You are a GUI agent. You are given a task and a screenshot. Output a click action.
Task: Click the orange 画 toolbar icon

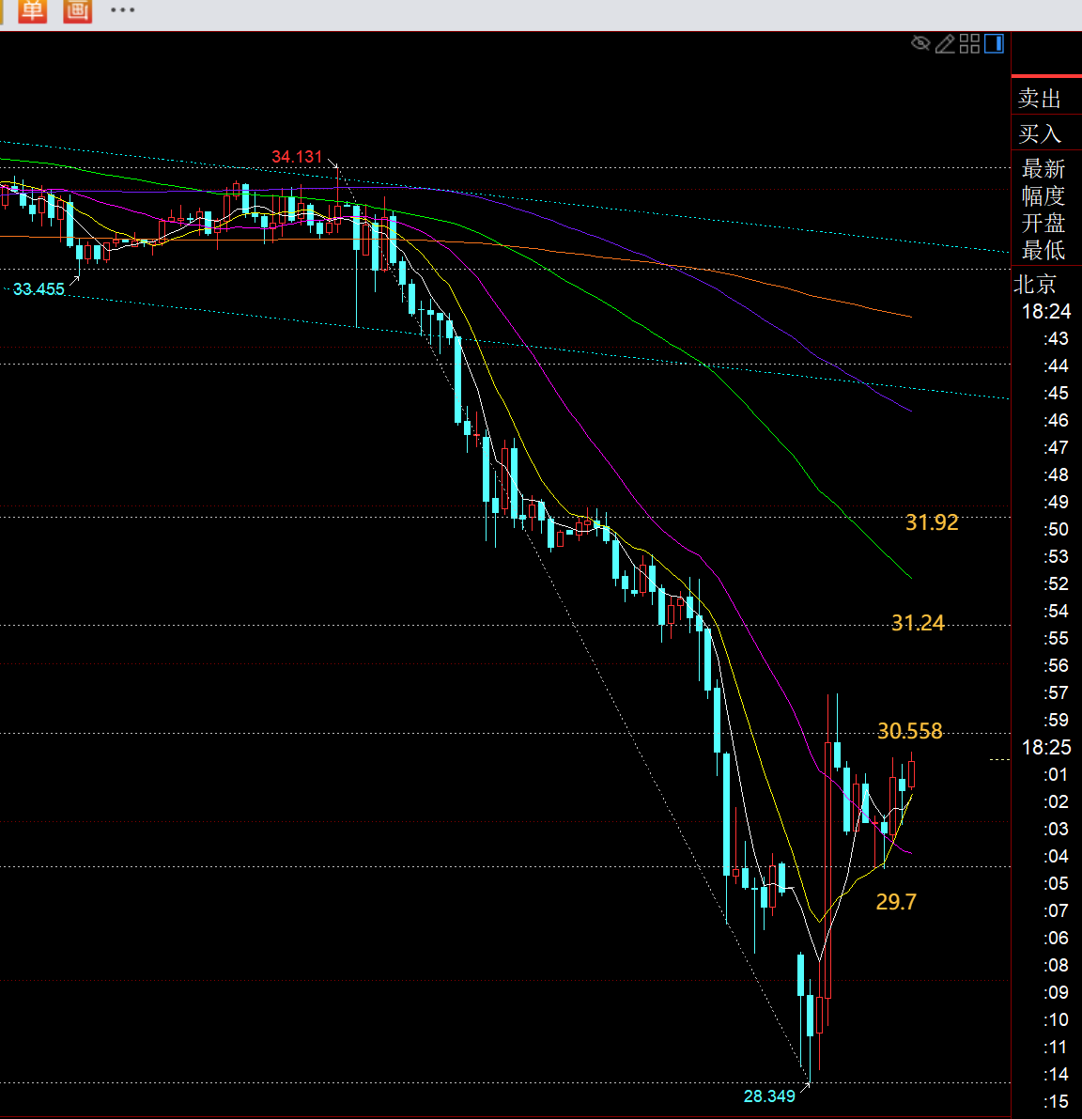click(x=77, y=11)
